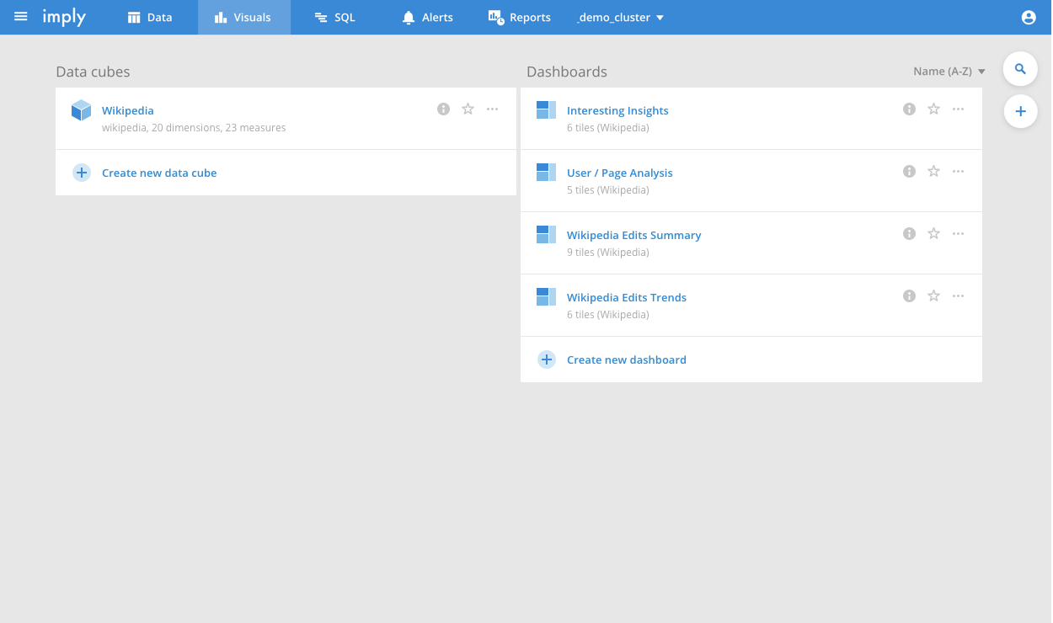Screen dimensions: 1053x623
Task: Open the Wikipedia data cube icon
Action: click(x=81, y=110)
